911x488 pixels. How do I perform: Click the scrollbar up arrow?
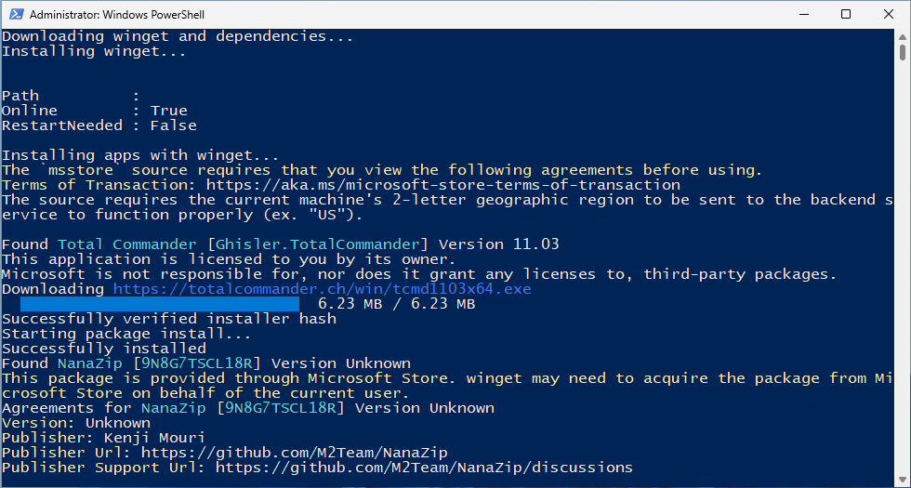tap(903, 36)
